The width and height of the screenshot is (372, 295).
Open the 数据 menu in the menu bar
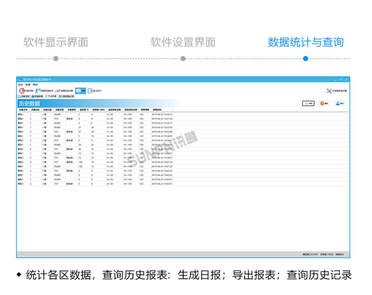pos(29,84)
